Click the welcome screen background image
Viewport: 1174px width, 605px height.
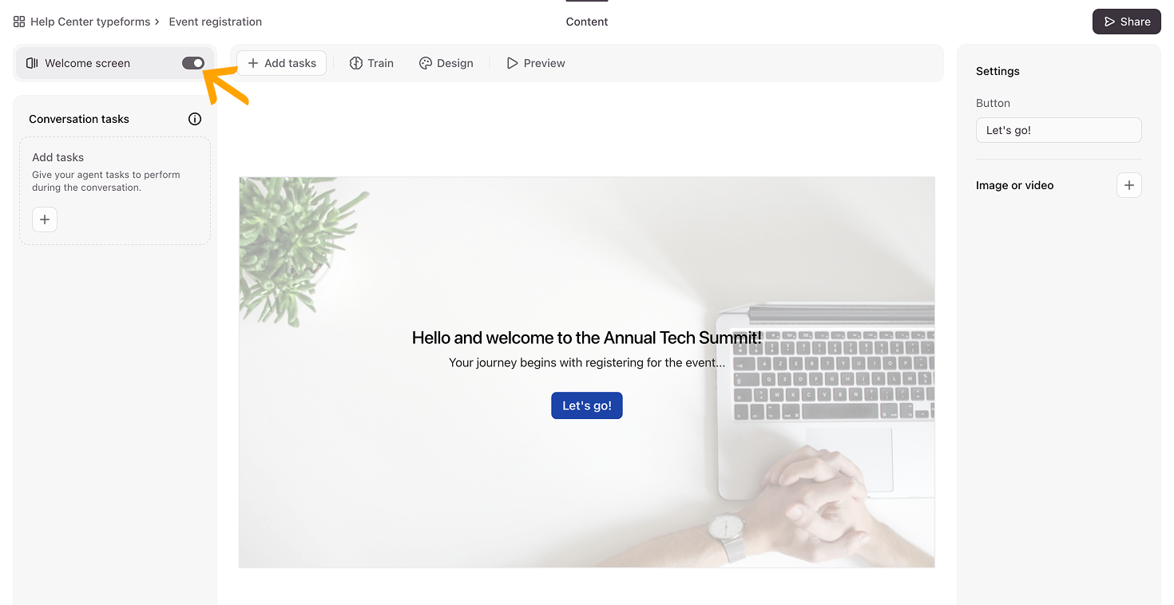click(587, 239)
